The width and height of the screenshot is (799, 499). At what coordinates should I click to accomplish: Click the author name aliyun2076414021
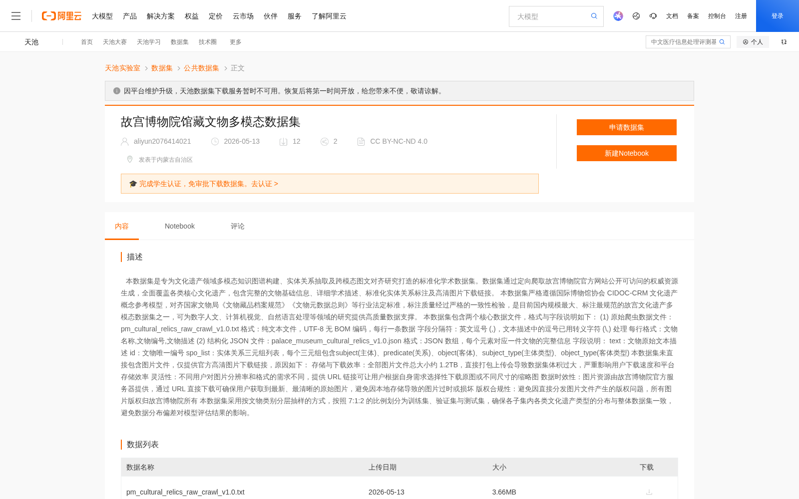(x=162, y=141)
